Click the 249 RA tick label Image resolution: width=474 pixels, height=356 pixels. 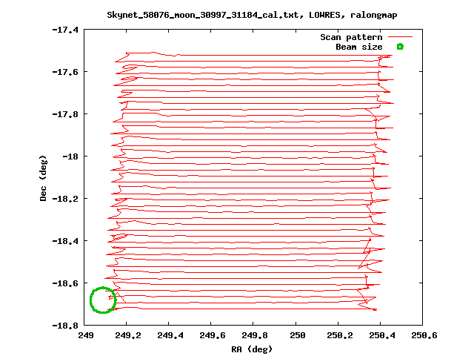86,335
